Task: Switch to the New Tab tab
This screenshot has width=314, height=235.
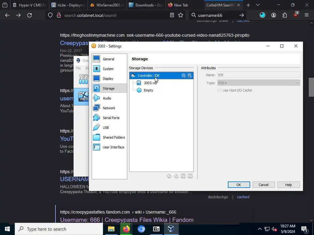Action: [x=185, y=5]
